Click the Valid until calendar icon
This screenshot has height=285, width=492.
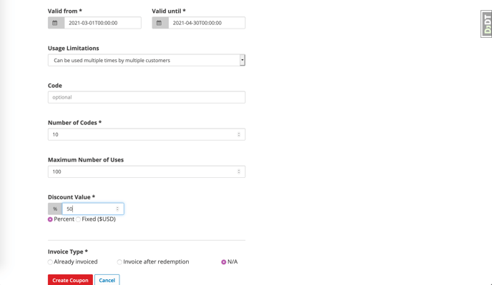click(159, 23)
